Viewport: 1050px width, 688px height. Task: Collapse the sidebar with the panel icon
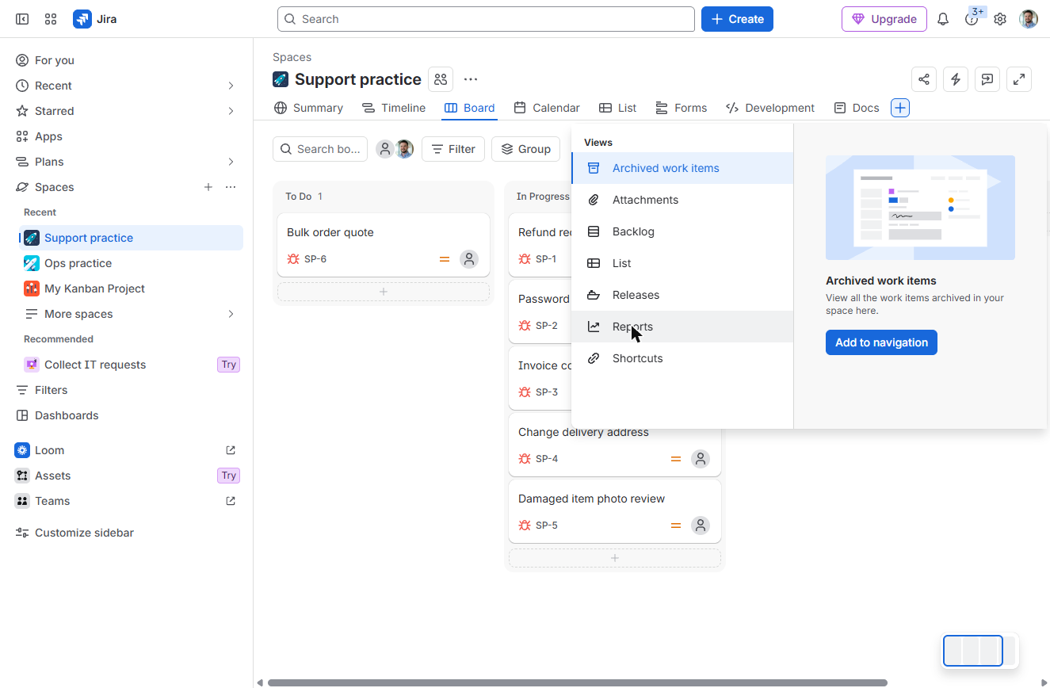coord(22,19)
